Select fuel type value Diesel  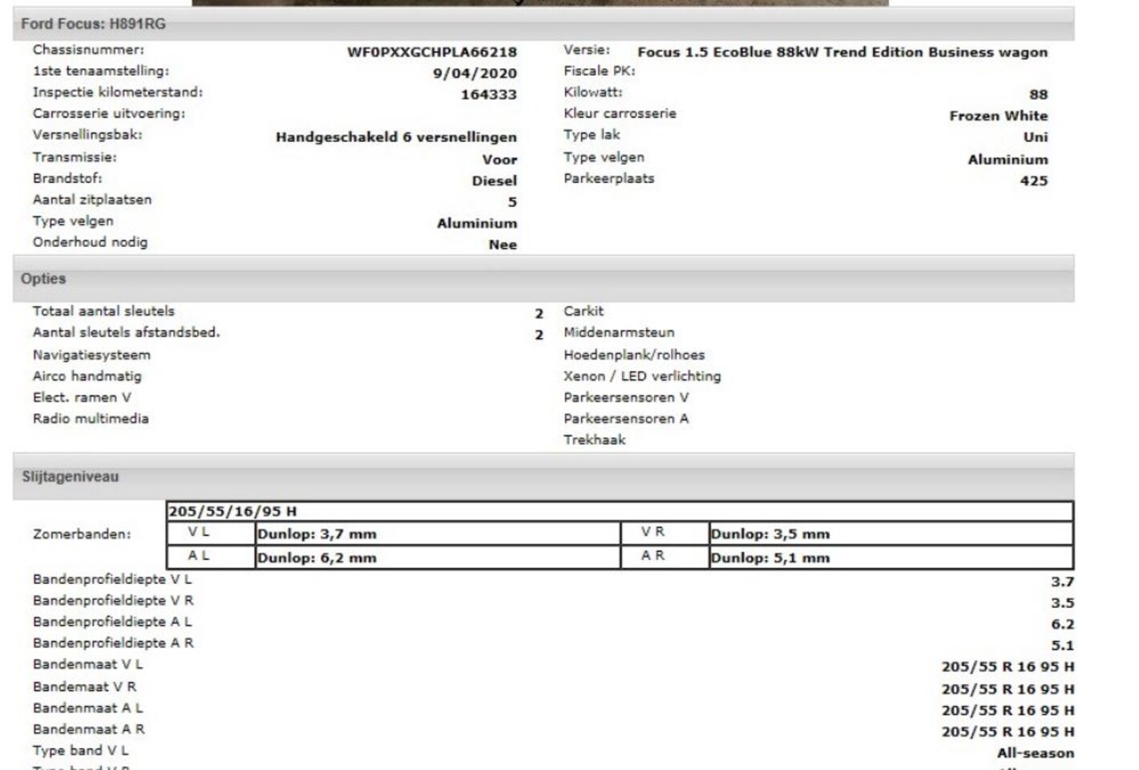494,180
